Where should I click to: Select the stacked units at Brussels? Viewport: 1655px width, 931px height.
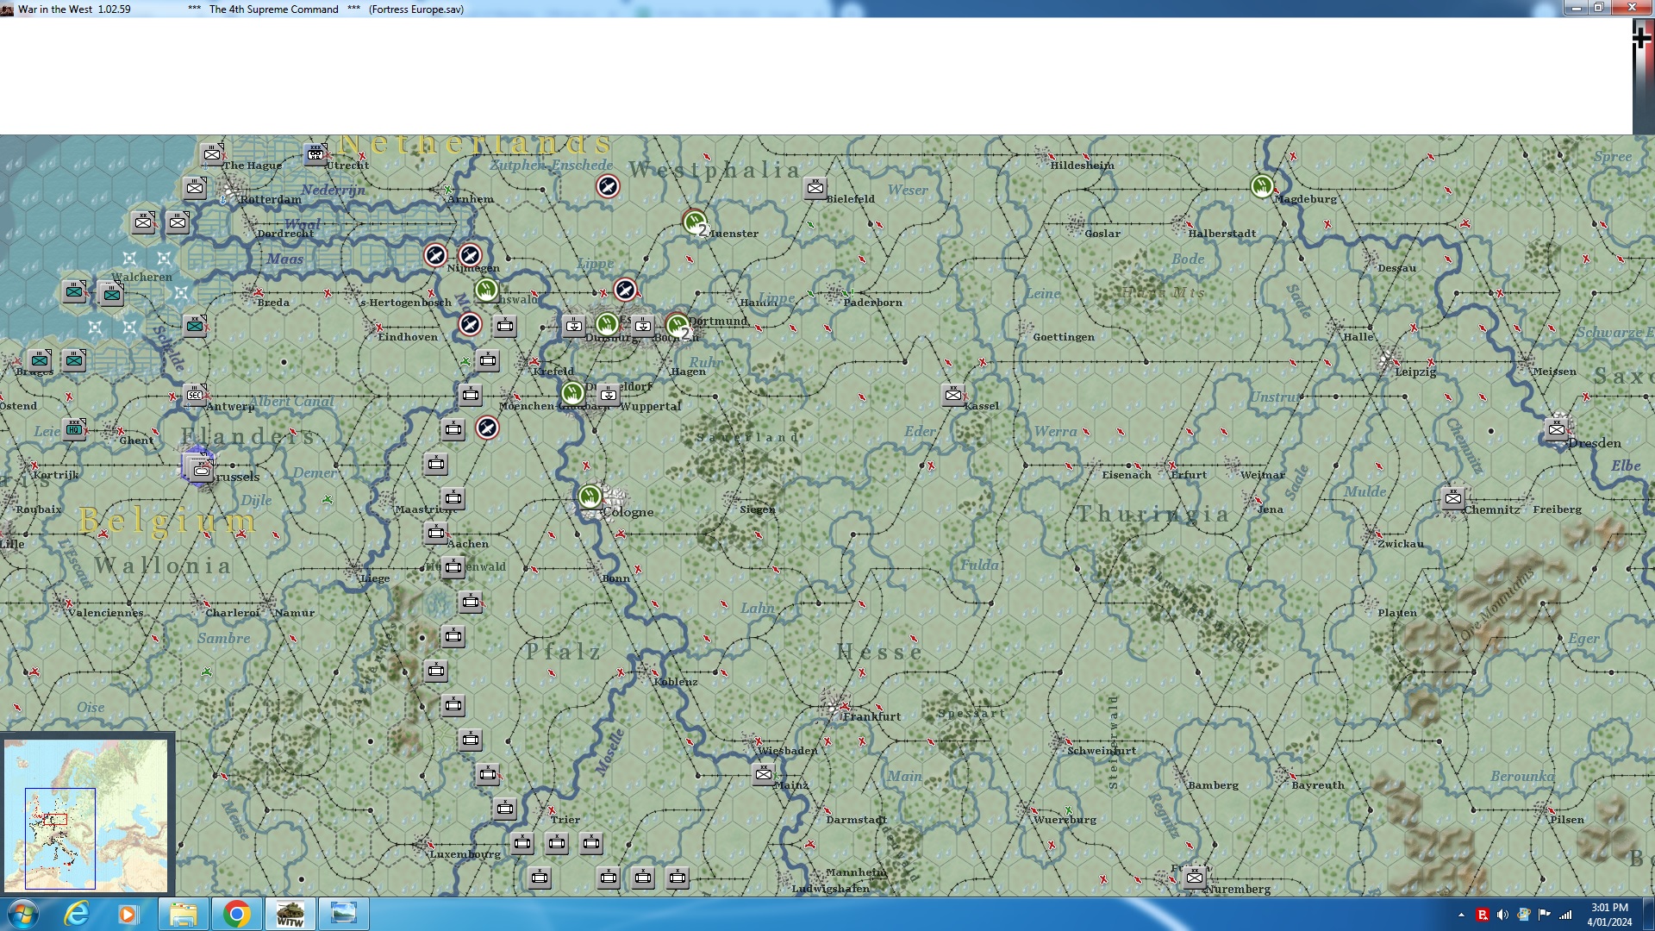200,469
